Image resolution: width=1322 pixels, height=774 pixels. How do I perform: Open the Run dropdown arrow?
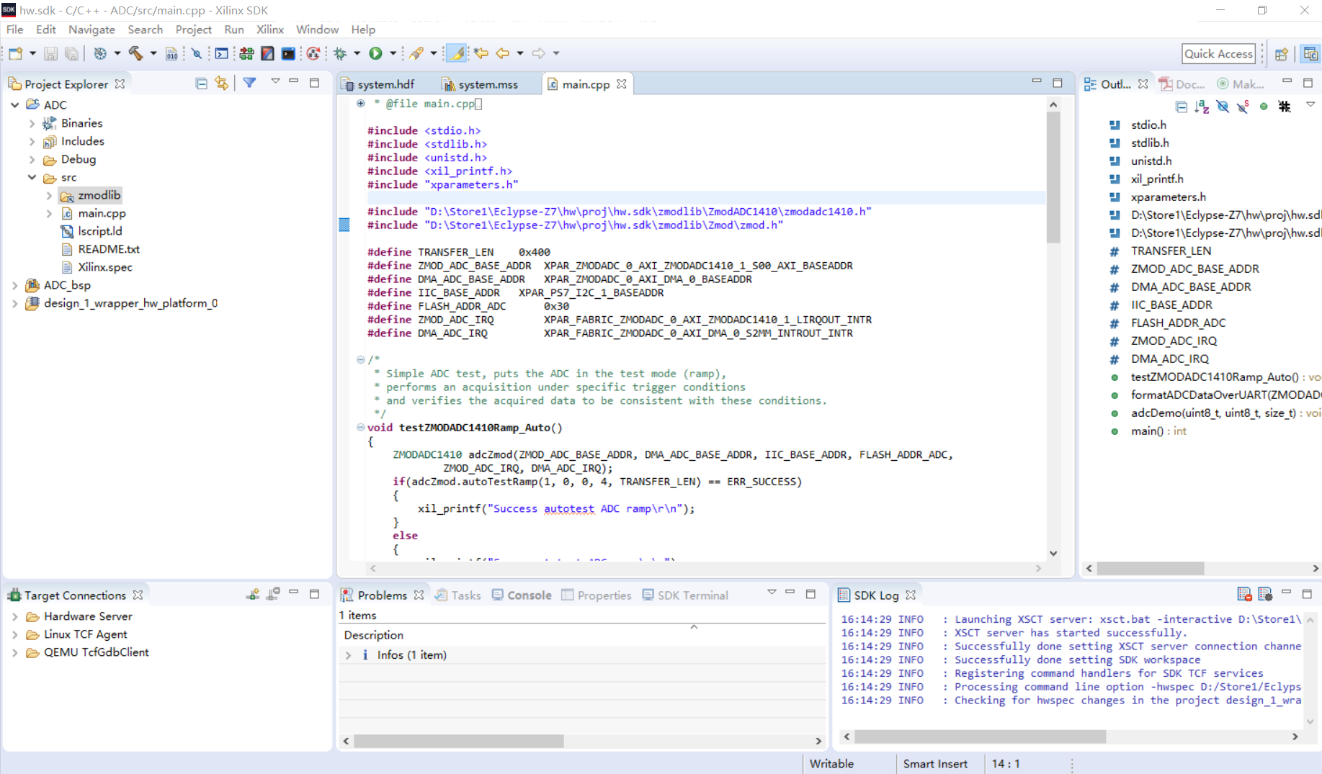[393, 53]
